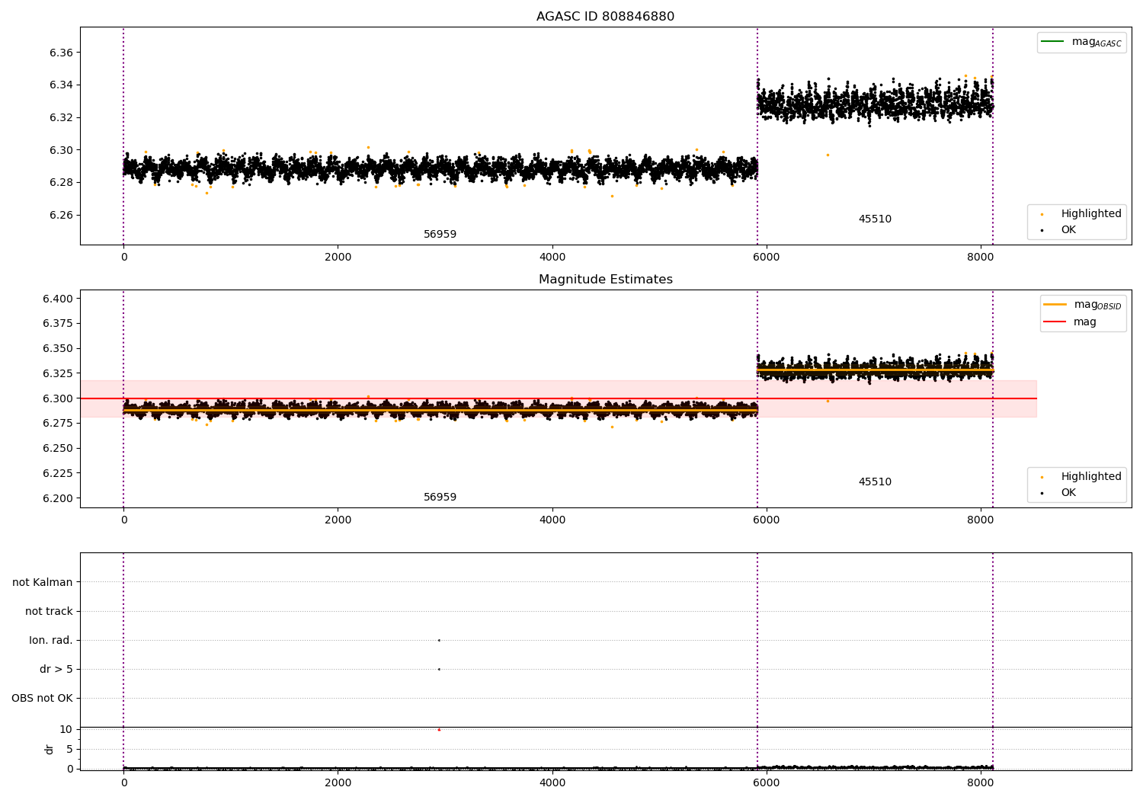Click the '45510' annotation in the top plot

click(x=875, y=219)
